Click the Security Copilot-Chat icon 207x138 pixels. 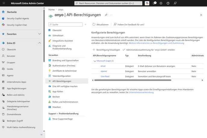[3, 25]
